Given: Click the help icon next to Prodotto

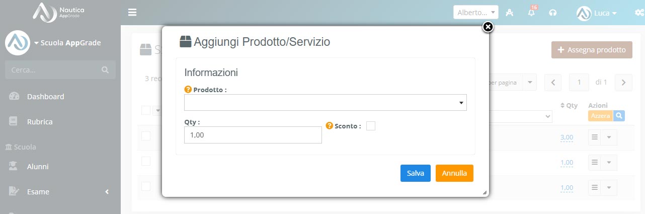Looking at the screenshot, I should (x=188, y=90).
